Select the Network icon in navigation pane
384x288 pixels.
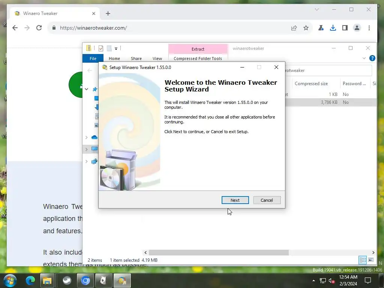(94, 161)
